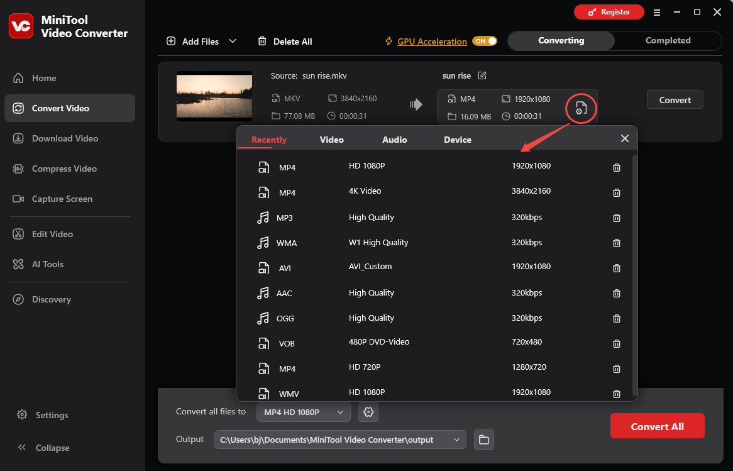The height and width of the screenshot is (471, 733).
Task: Remove the MP3 High Quality preset
Action: 617,218
